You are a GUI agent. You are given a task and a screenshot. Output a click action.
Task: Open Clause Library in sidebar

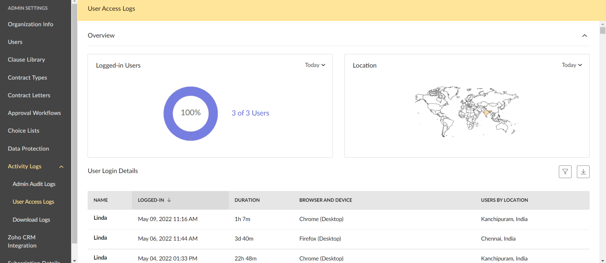click(x=26, y=60)
